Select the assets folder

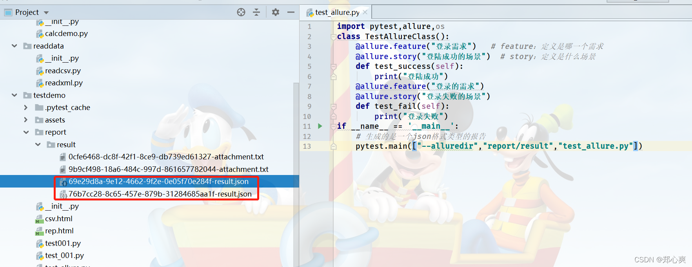tap(55, 120)
